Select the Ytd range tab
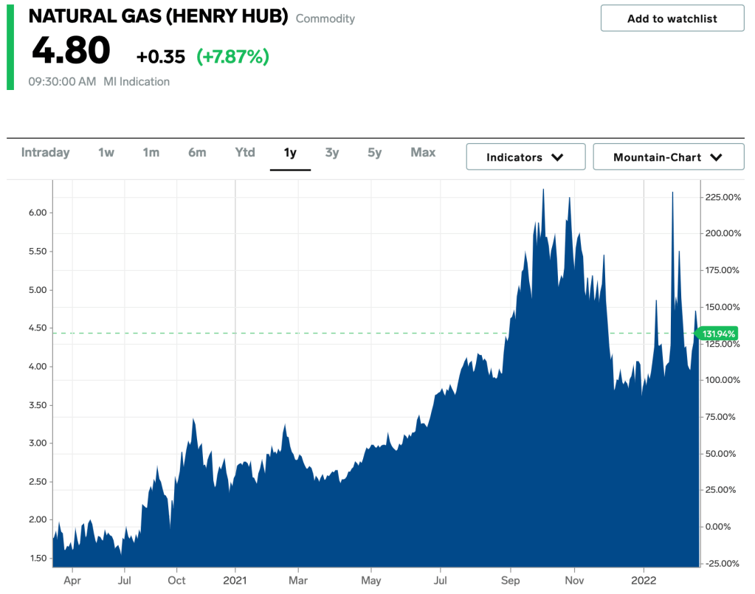The width and height of the screenshot is (755, 594). pos(245,153)
